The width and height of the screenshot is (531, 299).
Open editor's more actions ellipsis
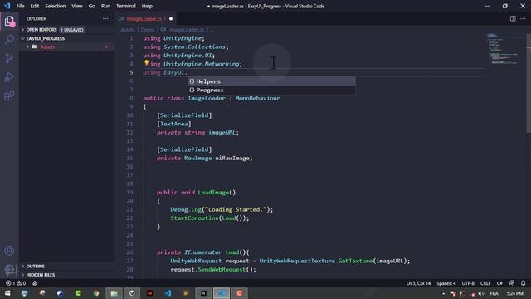pos(523,18)
